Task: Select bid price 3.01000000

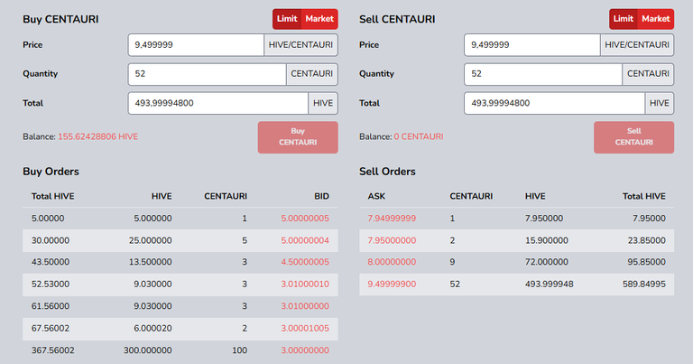Action: 305,306
